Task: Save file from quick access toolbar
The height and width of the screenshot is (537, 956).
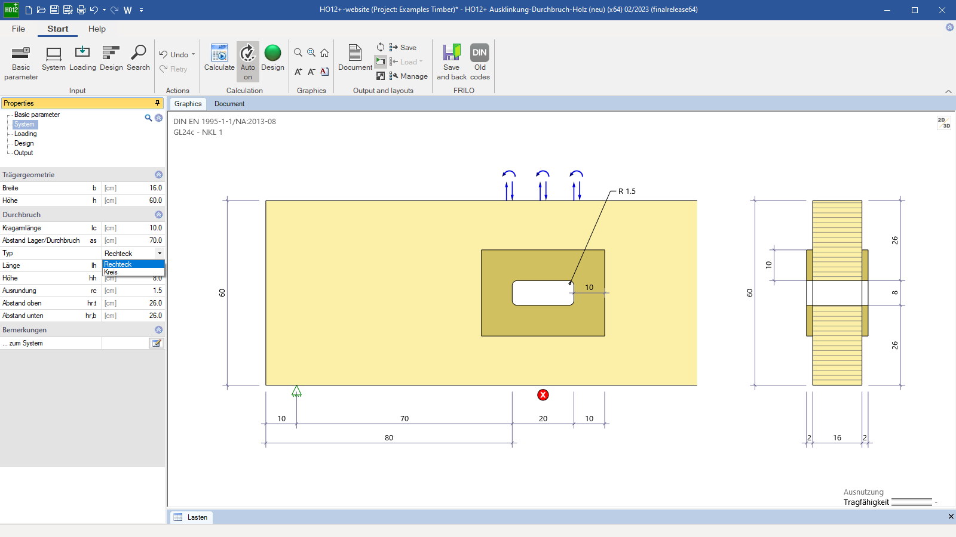Action: click(54, 10)
